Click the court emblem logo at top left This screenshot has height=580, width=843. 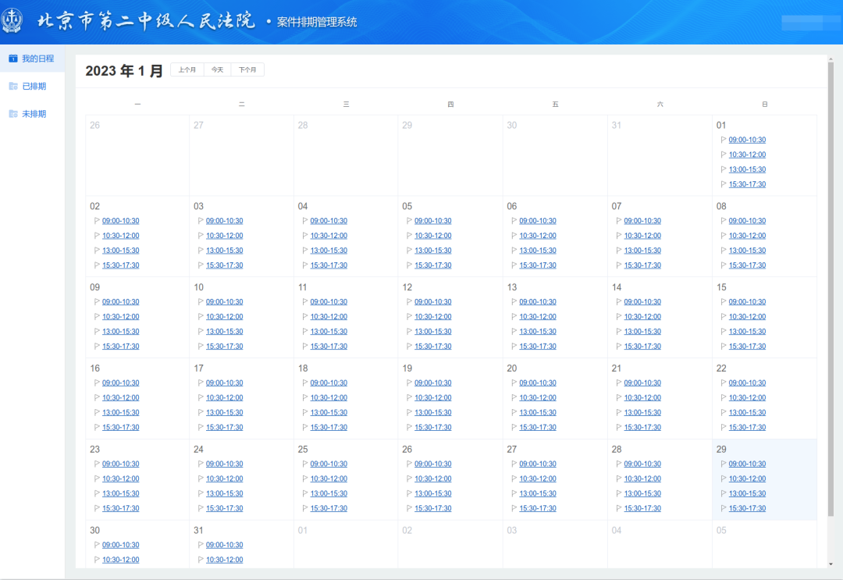12,21
